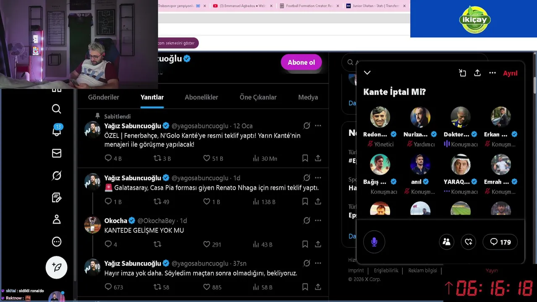The width and height of the screenshot is (537, 302).
Task: Open the Imprint footer link
Action: tap(356, 271)
